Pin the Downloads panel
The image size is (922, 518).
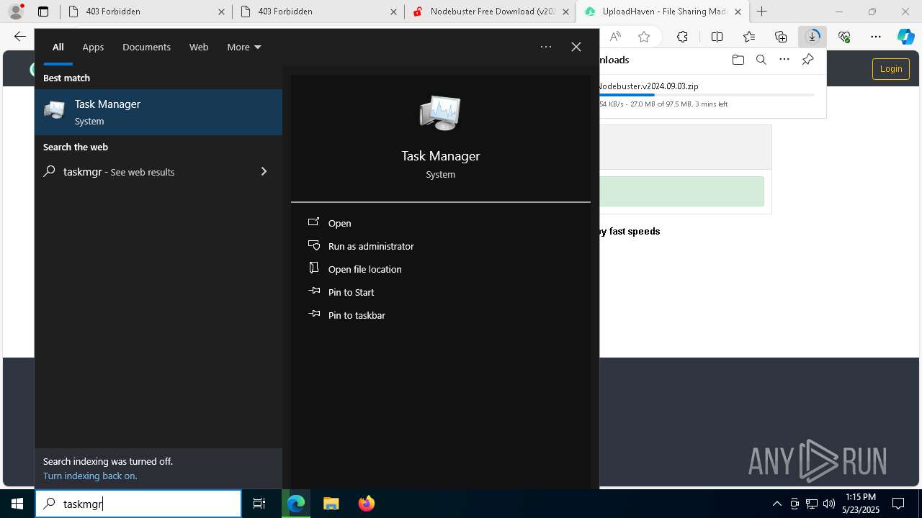(807, 60)
